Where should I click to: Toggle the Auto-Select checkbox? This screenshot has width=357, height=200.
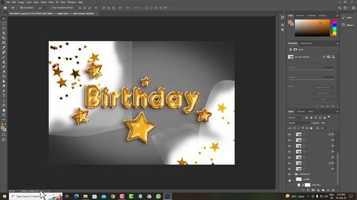click(21, 8)
